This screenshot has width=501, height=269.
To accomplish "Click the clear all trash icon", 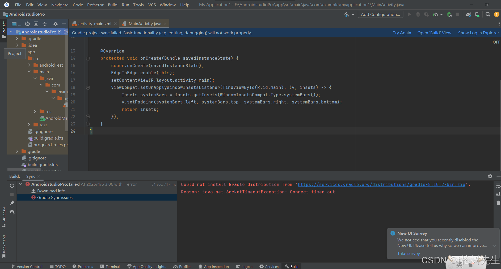I will pyautogui.click(x=498, y=203).
